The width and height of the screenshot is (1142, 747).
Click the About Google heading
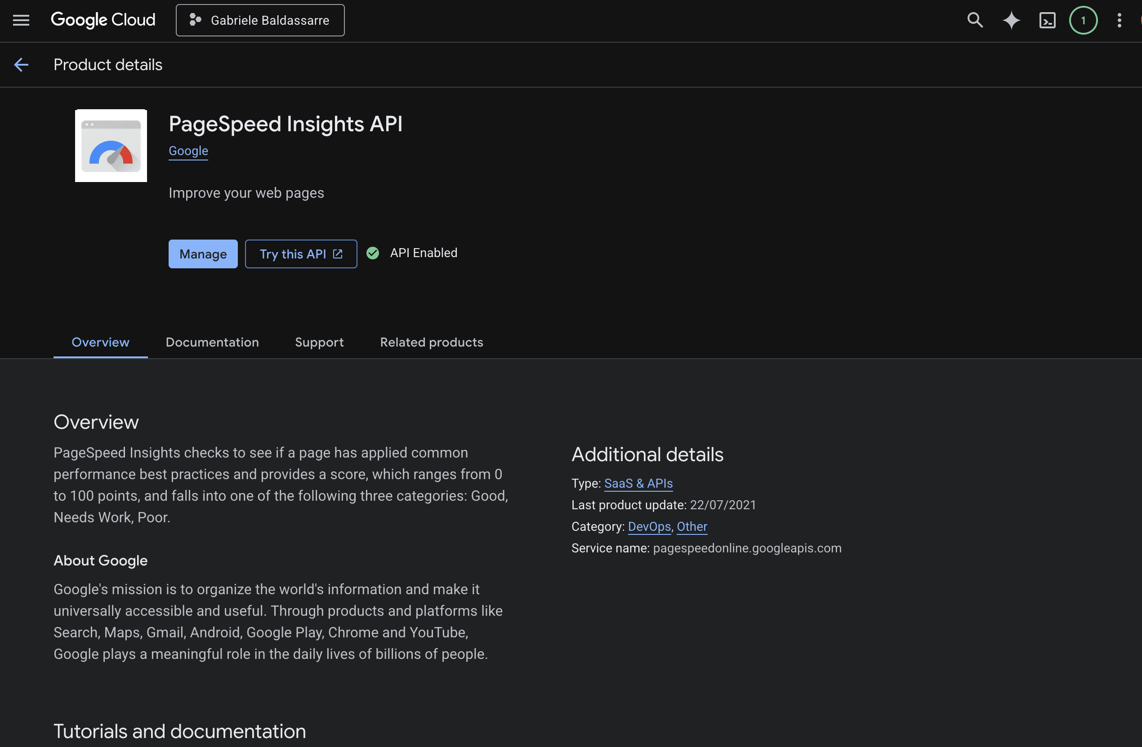tap(100, 561)
